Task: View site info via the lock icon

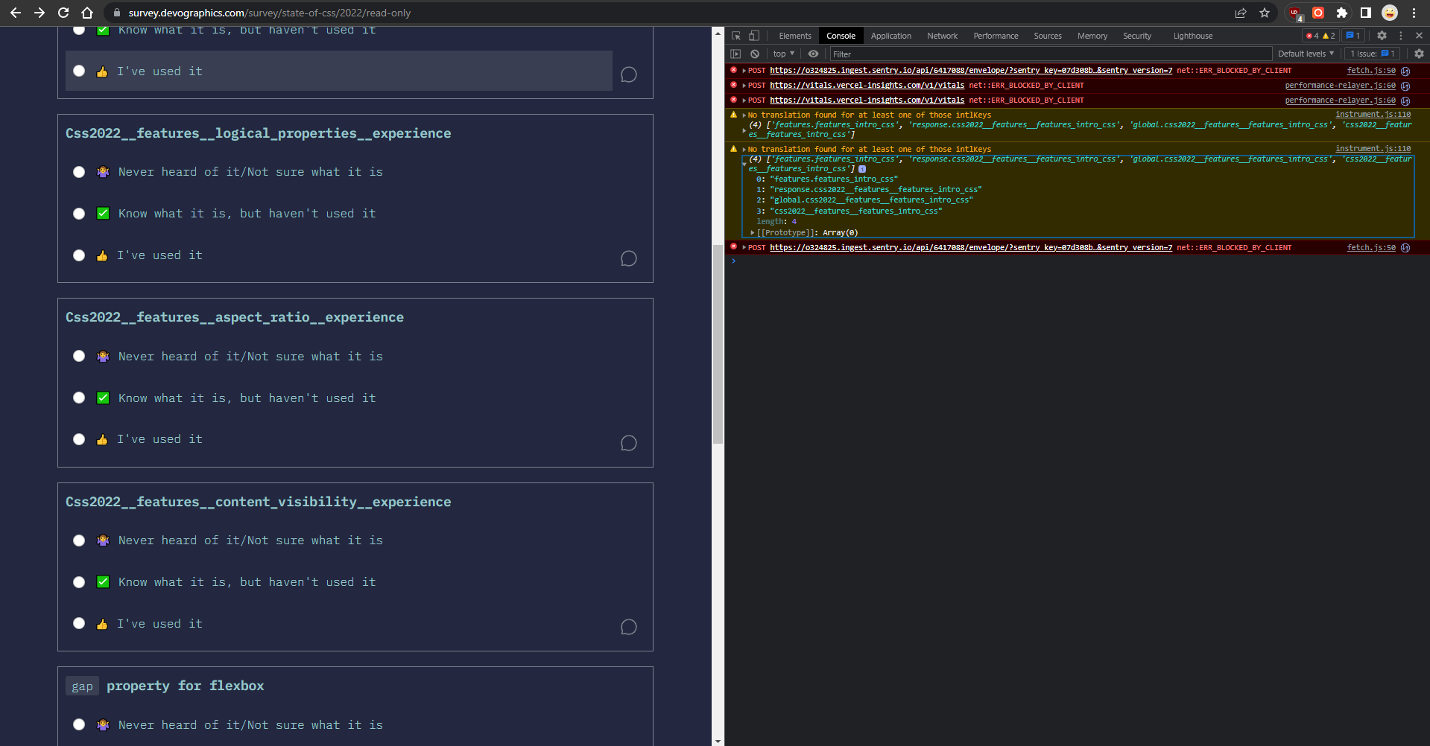Action: click(116, 13)
